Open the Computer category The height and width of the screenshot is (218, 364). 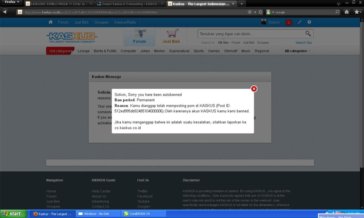tap(128, 51)
